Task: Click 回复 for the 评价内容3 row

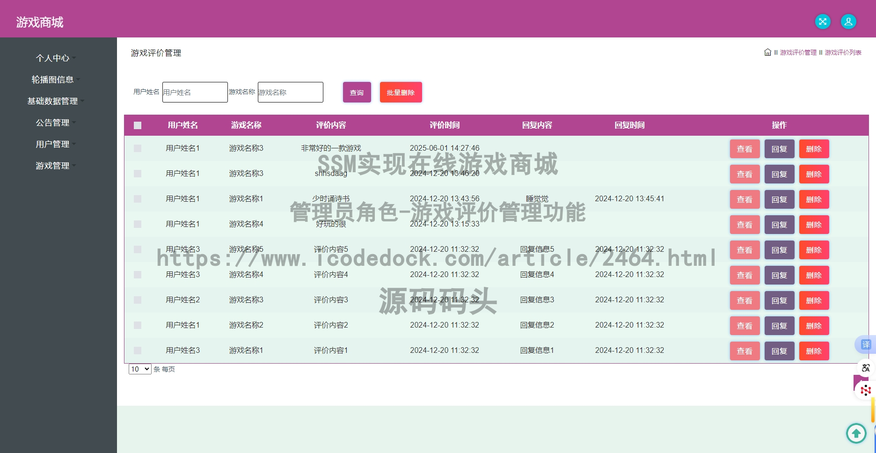Action: 779,300
